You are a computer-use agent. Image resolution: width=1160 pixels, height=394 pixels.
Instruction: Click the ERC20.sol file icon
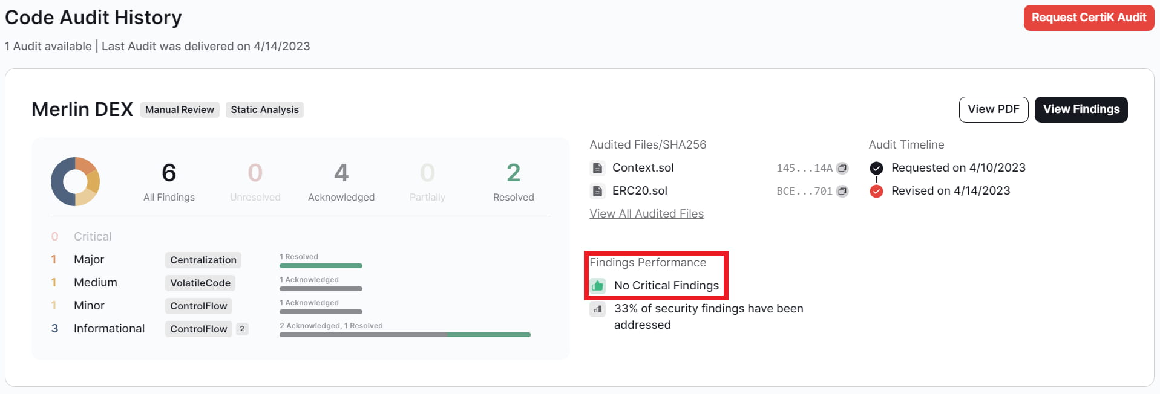click(x=597, y=192)
